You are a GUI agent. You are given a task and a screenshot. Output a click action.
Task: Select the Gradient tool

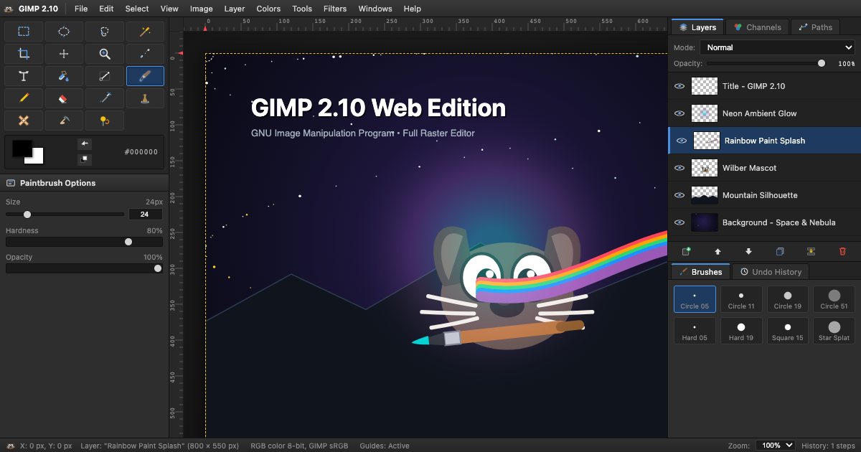click(x=105, y=76)
